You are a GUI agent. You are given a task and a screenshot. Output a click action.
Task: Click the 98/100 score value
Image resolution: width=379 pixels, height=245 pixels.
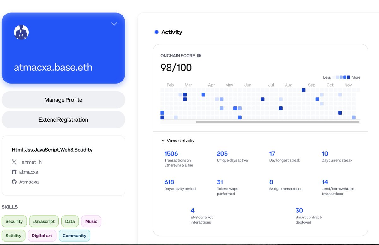click(176, 68)
